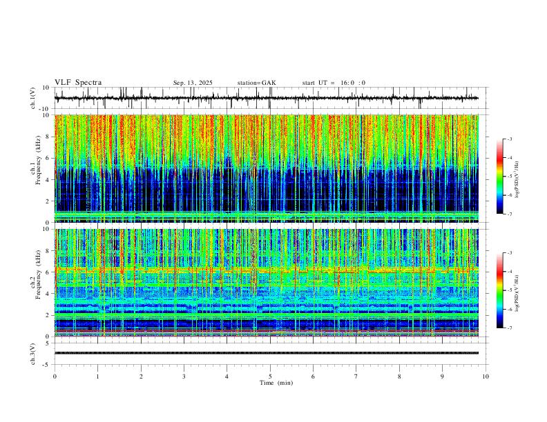Click the "Time (min)" x-axis label
This screenshot has width=547, height=422.
tap(276, 383)
